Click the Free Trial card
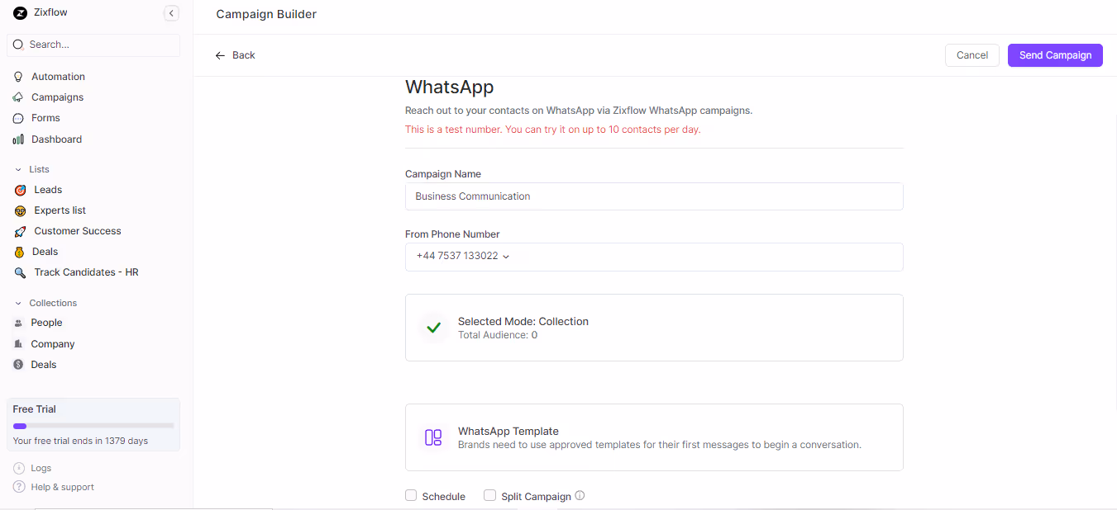The width and height of the screenshot is (1117, 510). [93, 425]
